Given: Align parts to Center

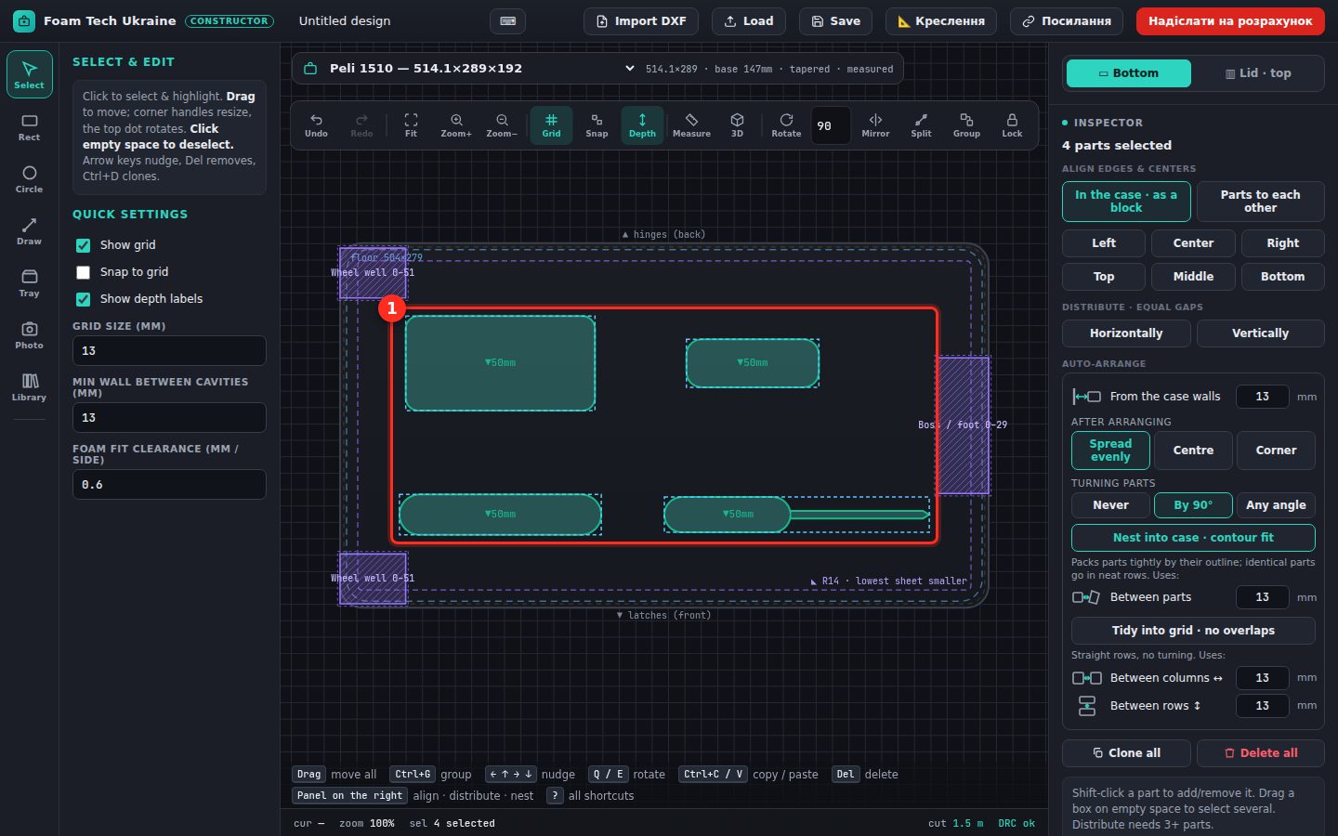Looking at the screenshot, I should (1193, 243).
